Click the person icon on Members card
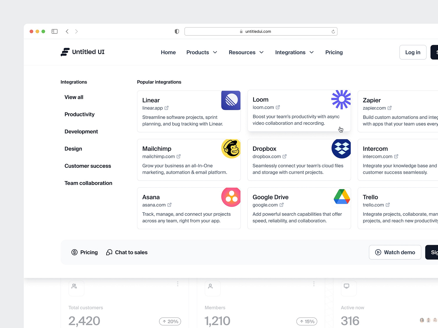438x328 pixels. pyautogui.click(x=210, y=286)
